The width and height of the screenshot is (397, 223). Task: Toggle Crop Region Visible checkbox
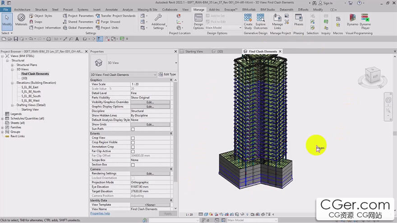click(133, 143)
